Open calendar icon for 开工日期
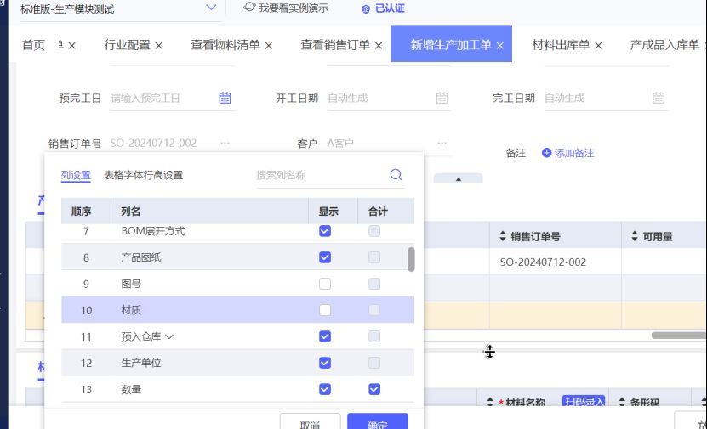707x429 pixels. click(x=442, y=98)
